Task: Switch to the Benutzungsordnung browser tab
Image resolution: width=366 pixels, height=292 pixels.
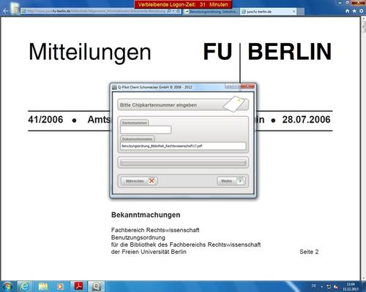Action: 211,12
